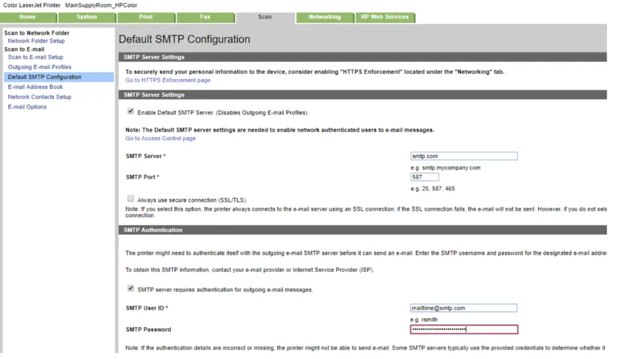Go to the Home tab
The image size is (634, 359).
click(x=27, y=17)
